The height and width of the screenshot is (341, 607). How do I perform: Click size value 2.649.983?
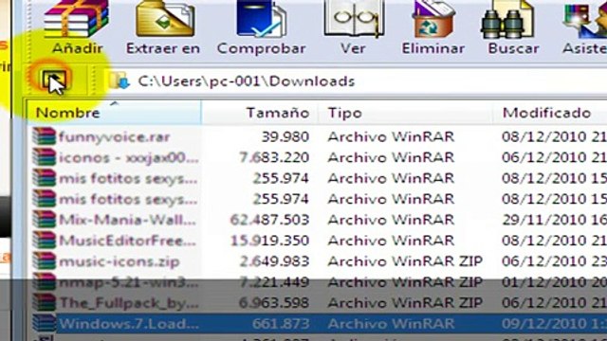tap(274, 261)
